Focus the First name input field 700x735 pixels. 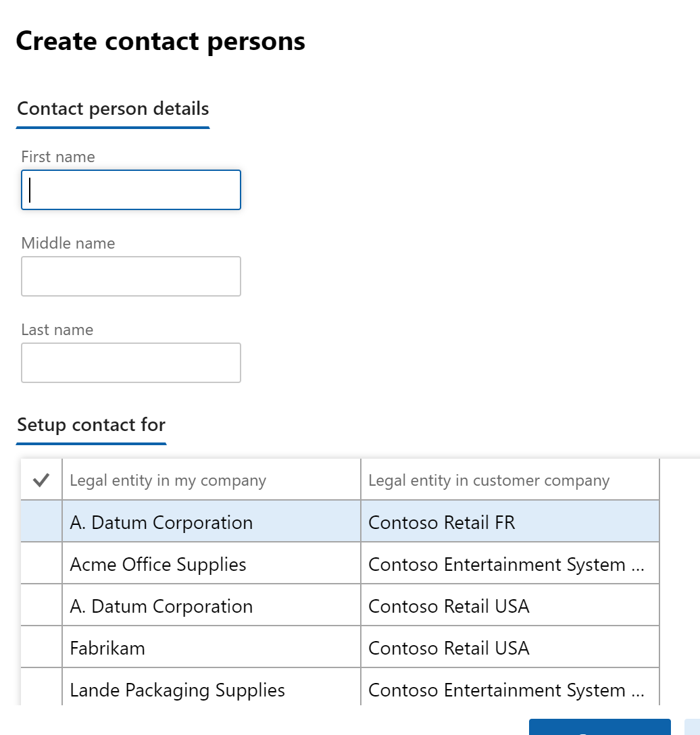(x=131, y=190)
